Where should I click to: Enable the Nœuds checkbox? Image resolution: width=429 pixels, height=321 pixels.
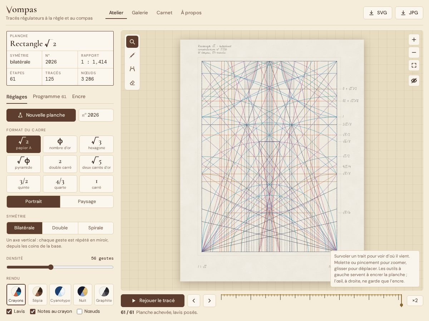(x=80, y=311)
